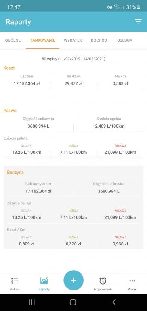Screen dimensions: 147x311
Task: Open the DOCHÓD tab
Action: [99, 40]
